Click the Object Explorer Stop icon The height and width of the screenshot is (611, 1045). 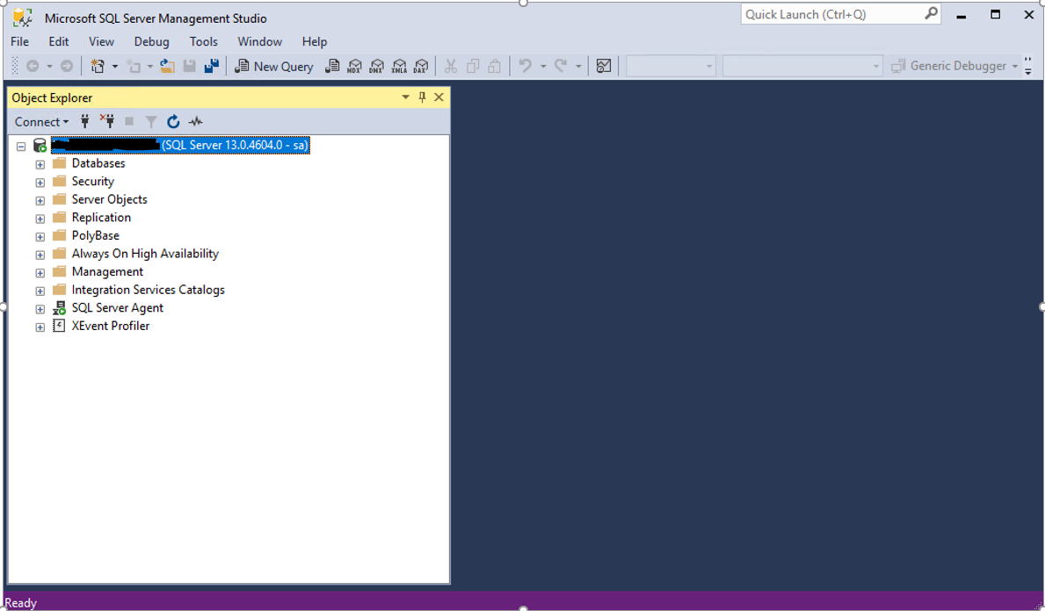click(129, 121)
